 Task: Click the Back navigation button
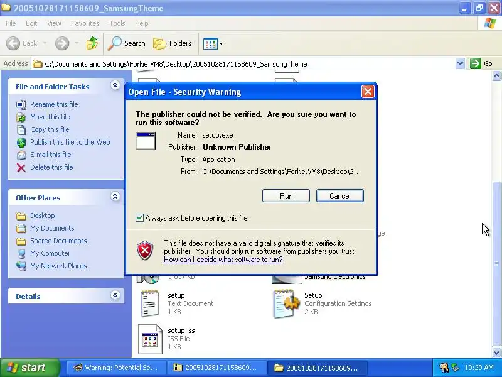[22, 43]
